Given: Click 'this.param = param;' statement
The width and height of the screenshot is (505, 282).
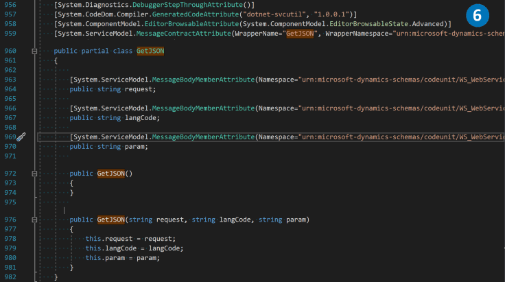Looking at the screenshot, I should 123,258.
